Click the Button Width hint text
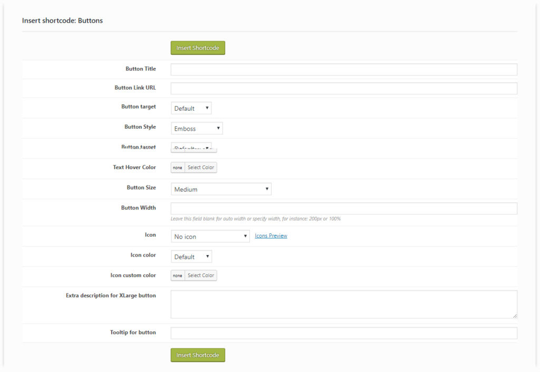 [x=256, y=219]
